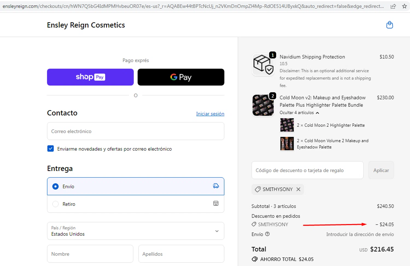Click the Iniciar sesión link
Screen dimensions: 410x266
[210, 114]
